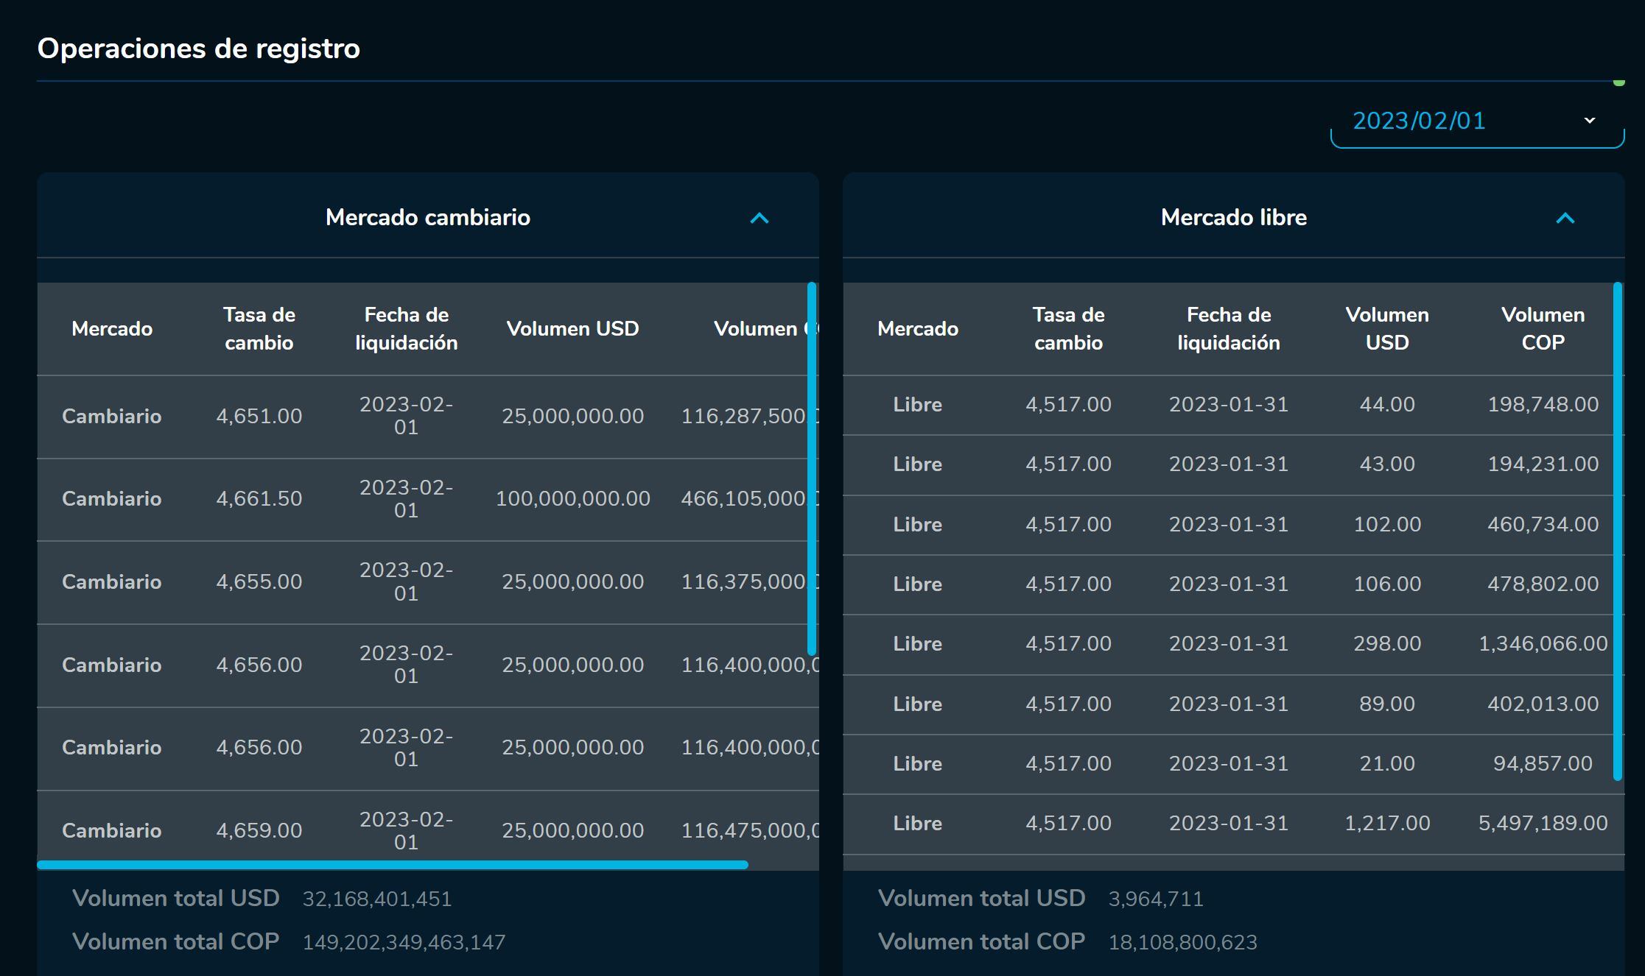Click Mercado cambiario horizontal scrollbar

click(393, 865)
